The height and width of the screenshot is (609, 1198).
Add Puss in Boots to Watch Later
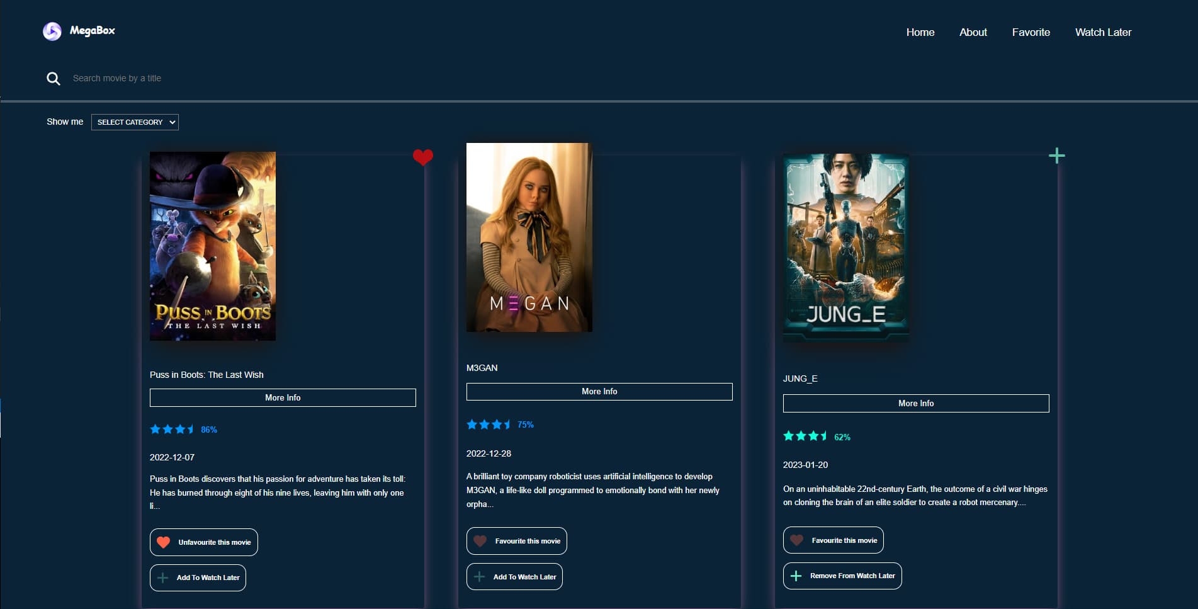[198, 578]
